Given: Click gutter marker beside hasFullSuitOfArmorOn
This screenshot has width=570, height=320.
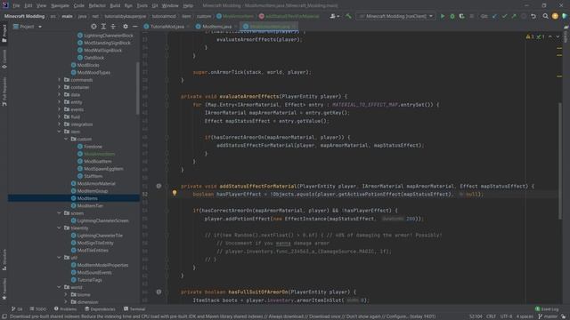Looking at the screenshot, I should tap(159, 292).
